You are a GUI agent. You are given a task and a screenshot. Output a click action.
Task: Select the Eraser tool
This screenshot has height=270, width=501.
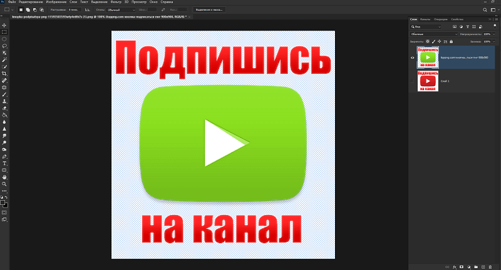[4, 108]
